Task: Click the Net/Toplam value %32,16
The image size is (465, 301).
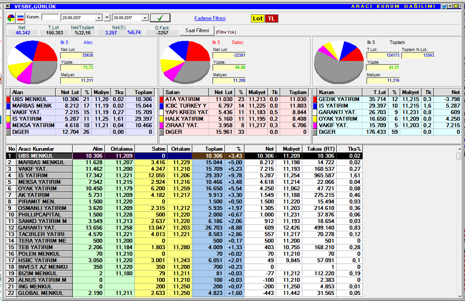Action: click(83, 33)
